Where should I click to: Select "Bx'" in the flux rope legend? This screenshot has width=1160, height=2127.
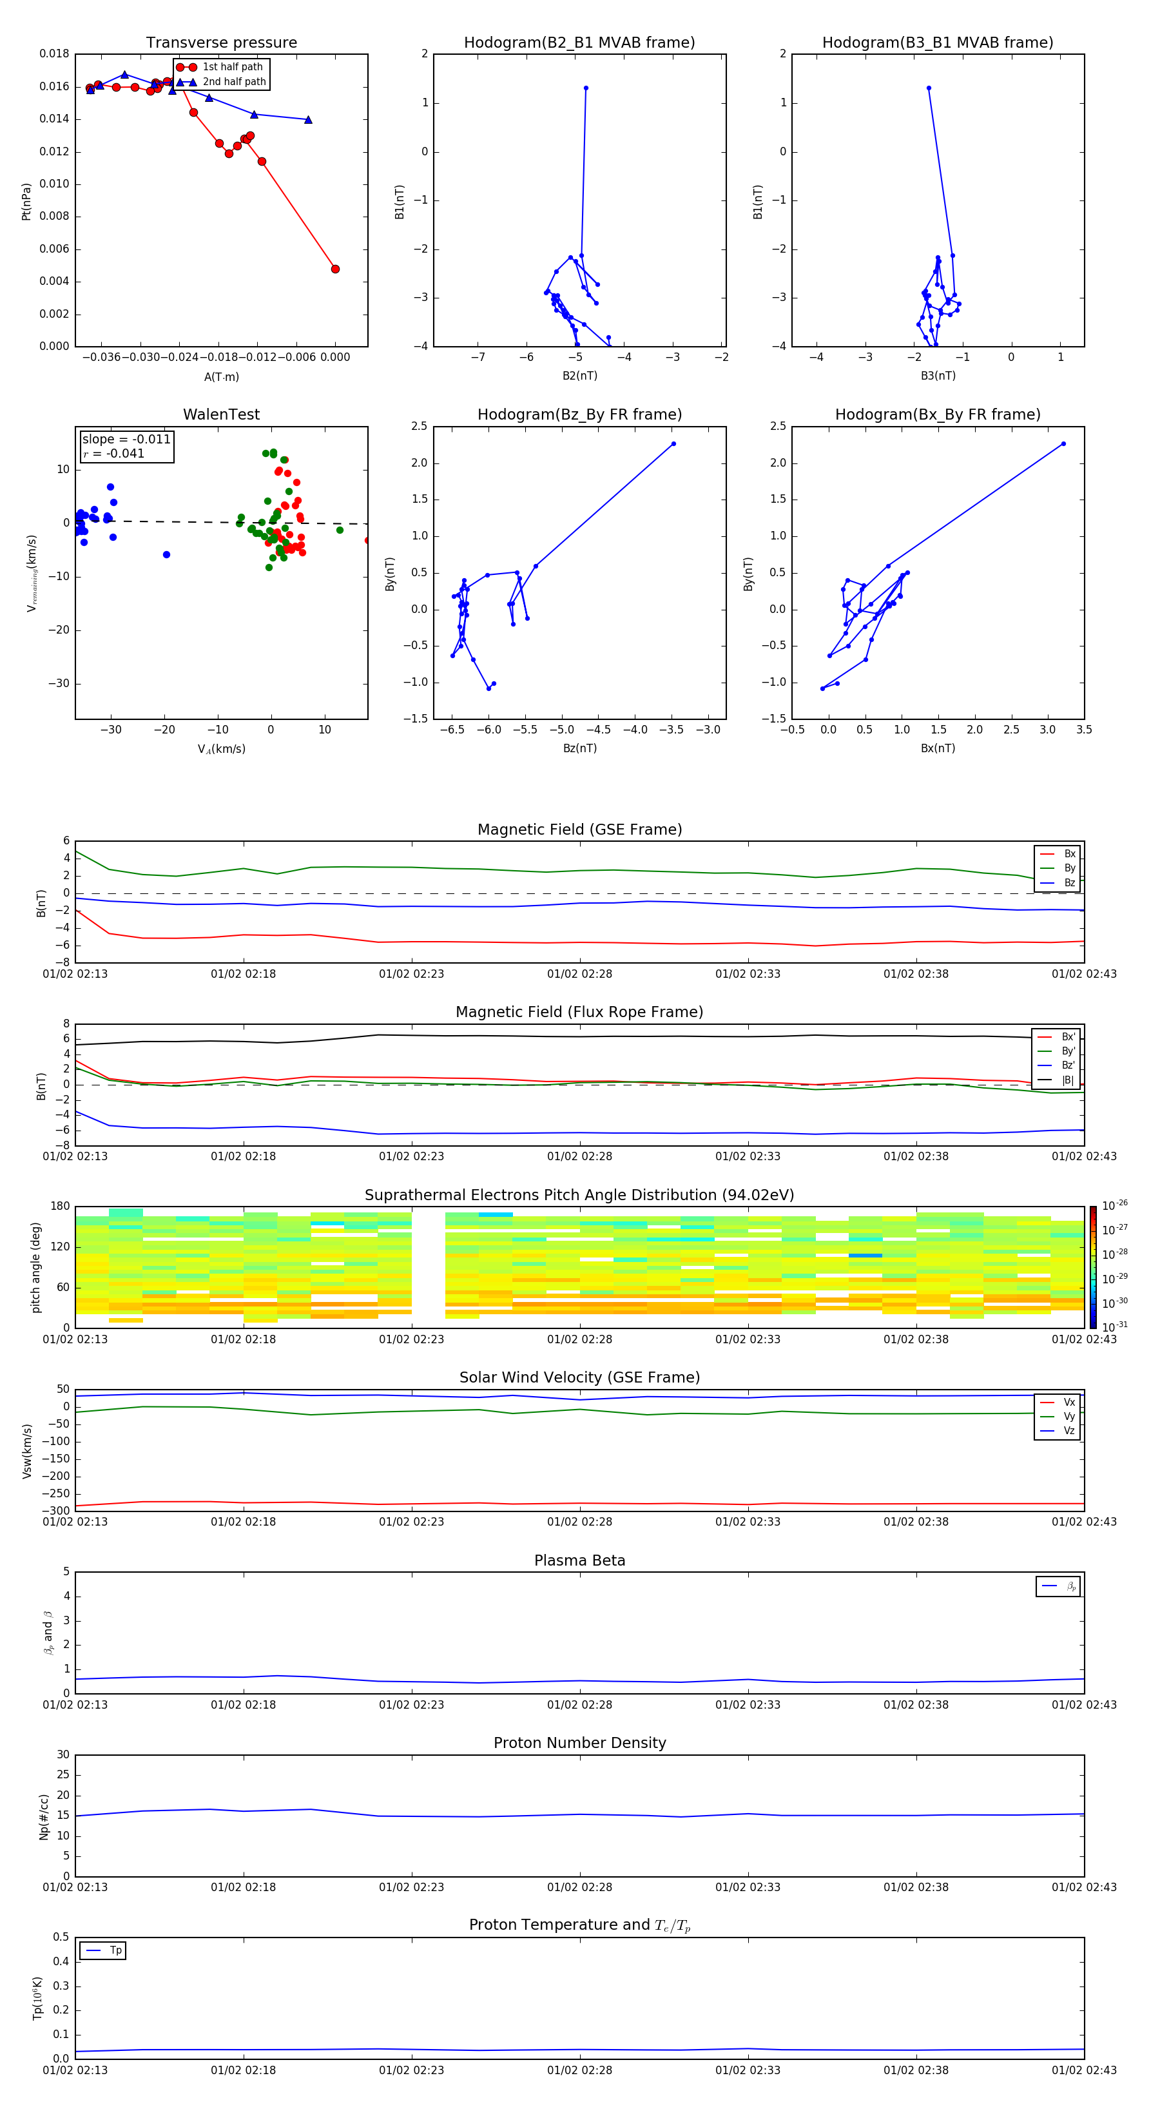click(x=1068, y=1037)
